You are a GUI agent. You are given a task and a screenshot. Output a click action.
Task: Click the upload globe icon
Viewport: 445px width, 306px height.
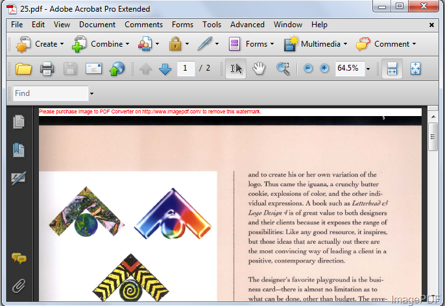click(x=117, y=69)
